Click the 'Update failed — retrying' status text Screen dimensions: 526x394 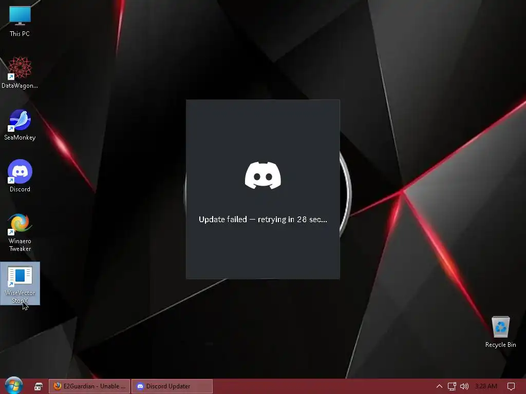[262, 220]
